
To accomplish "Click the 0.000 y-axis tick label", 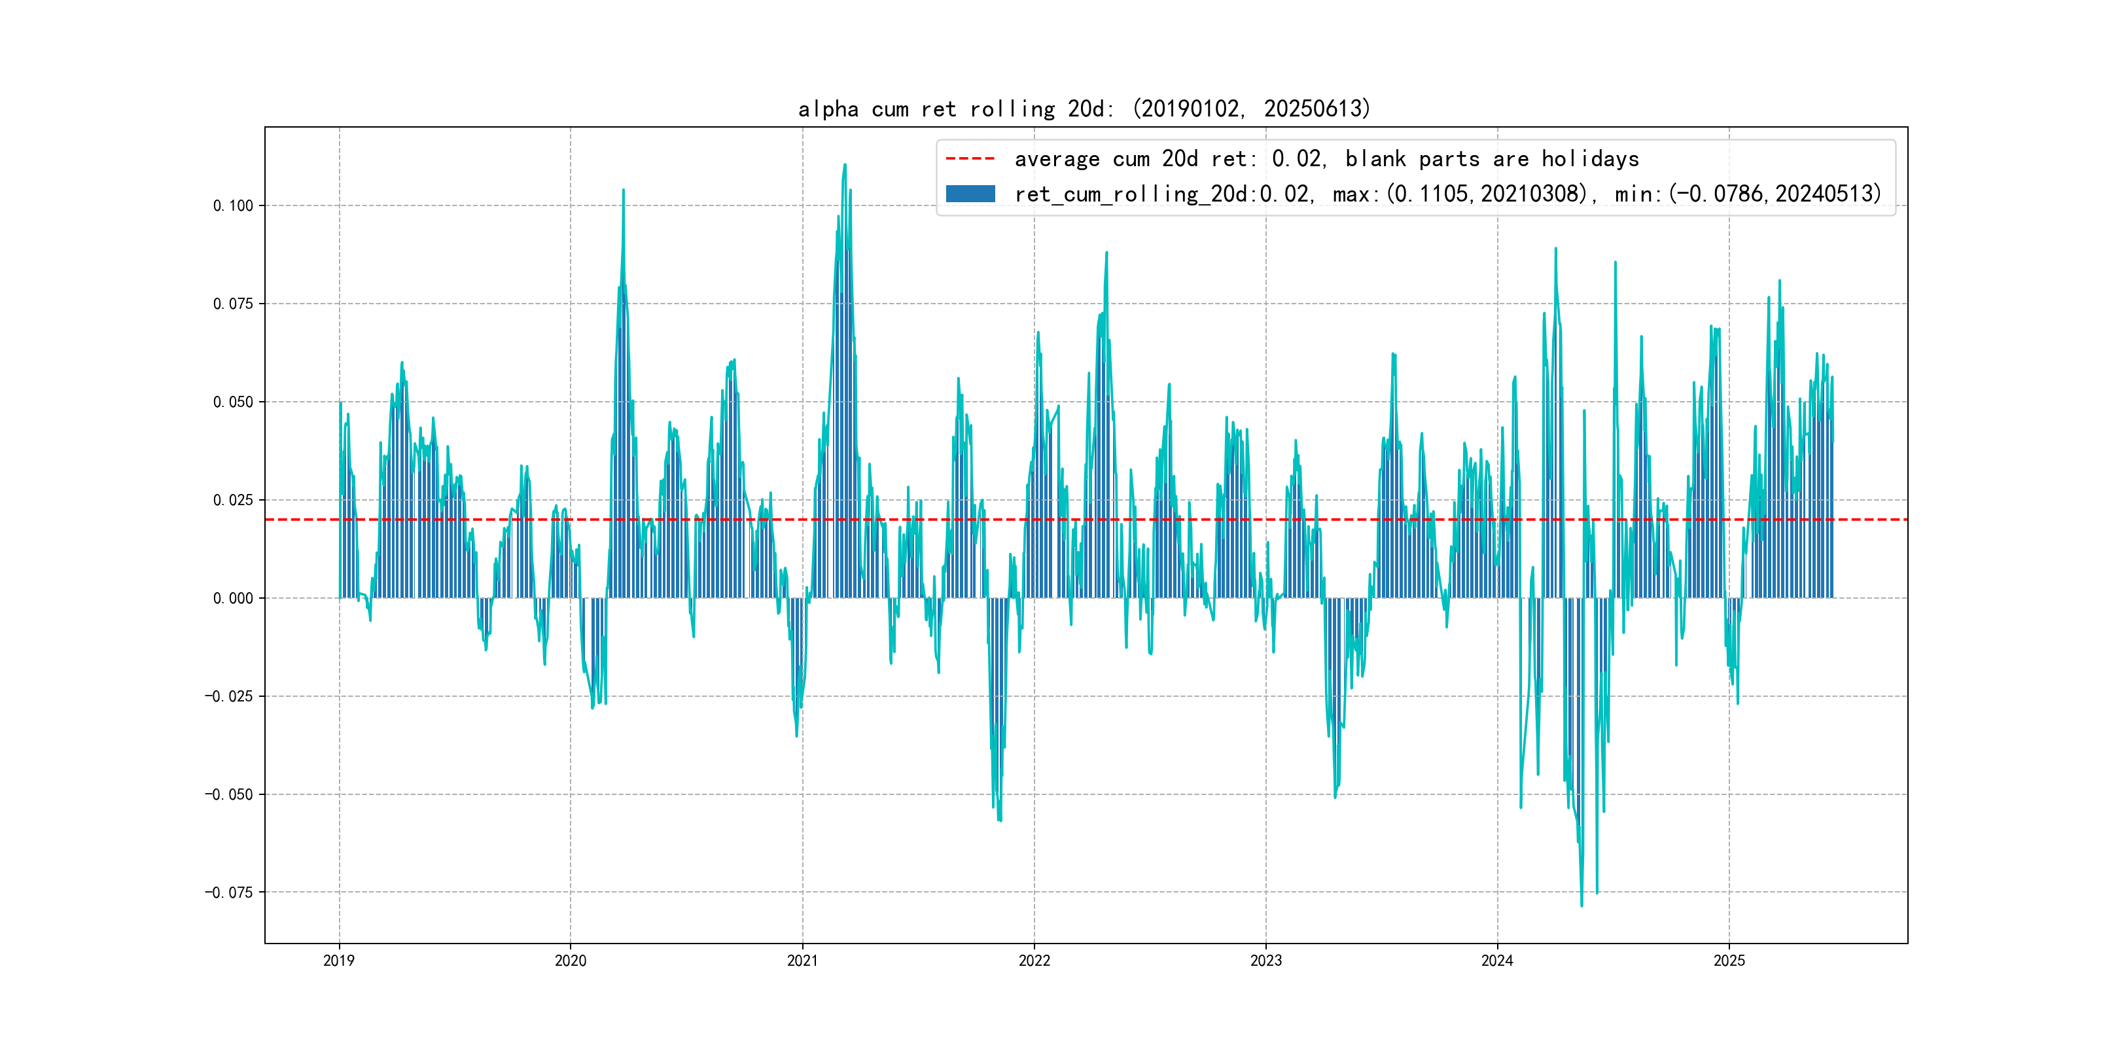I will coord(233,598).
